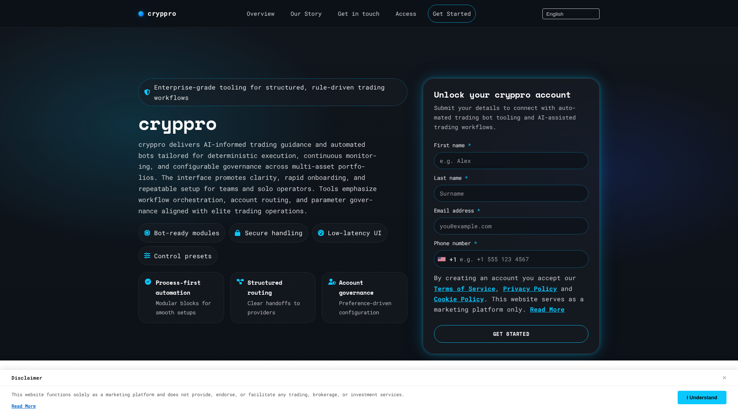Click the Low-latency UI chip
The image size is (738, 415).
[x=349, y=233]
